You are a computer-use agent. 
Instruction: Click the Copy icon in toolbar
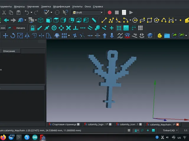point(11,12)
